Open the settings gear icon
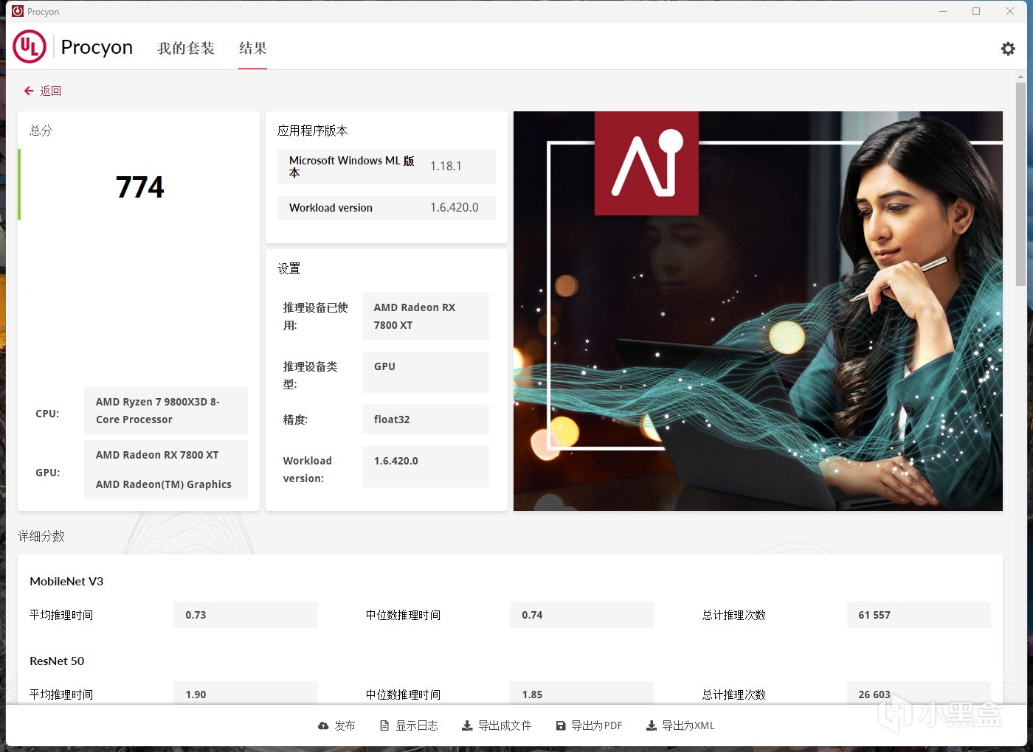This screenshot has height=752, width=1033. 1008,49
